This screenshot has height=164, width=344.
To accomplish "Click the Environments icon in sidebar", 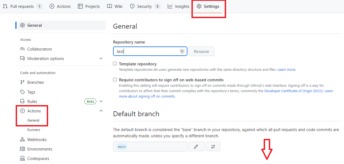I will (x=22, y=149).
